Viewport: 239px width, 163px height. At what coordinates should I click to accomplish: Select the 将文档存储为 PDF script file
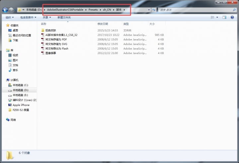pos(56,39)
